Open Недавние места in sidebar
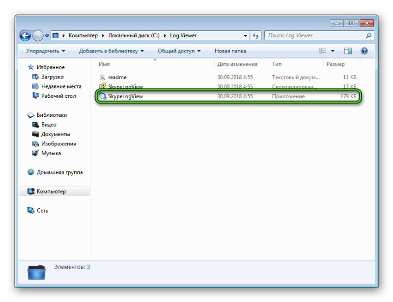The image size is (393, 302). point(61,86)
